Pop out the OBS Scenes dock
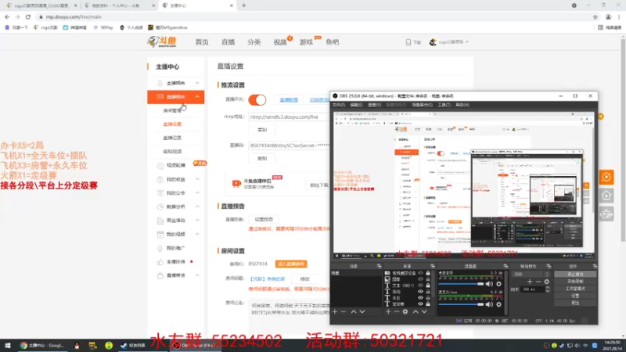This screenshot has width=626, height=352. (x=379, y=266)
